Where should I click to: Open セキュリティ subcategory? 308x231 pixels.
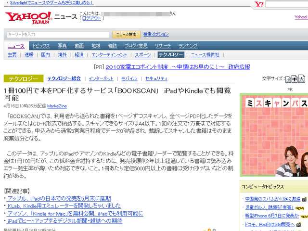point(156,78)
